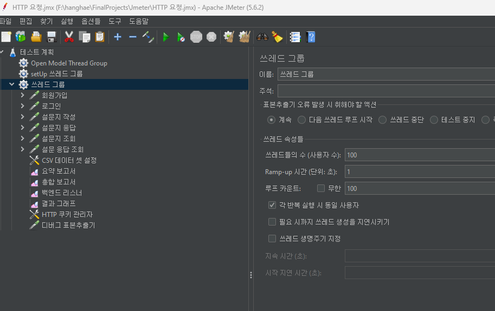Select HTTP 쿠키 관리자 element
495x311 pixels.
(x=67, y=214)
